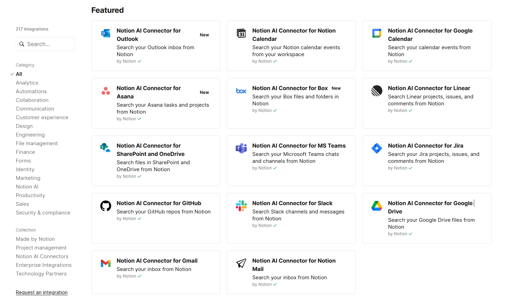Open the Security & compliance category
The width and height of the screenshot is (530, 307).
pyautogui.click(x=43, y=212)
